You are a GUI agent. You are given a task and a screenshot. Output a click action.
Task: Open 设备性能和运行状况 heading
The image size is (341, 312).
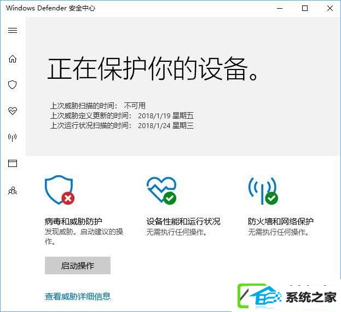(x=183, y=222)
